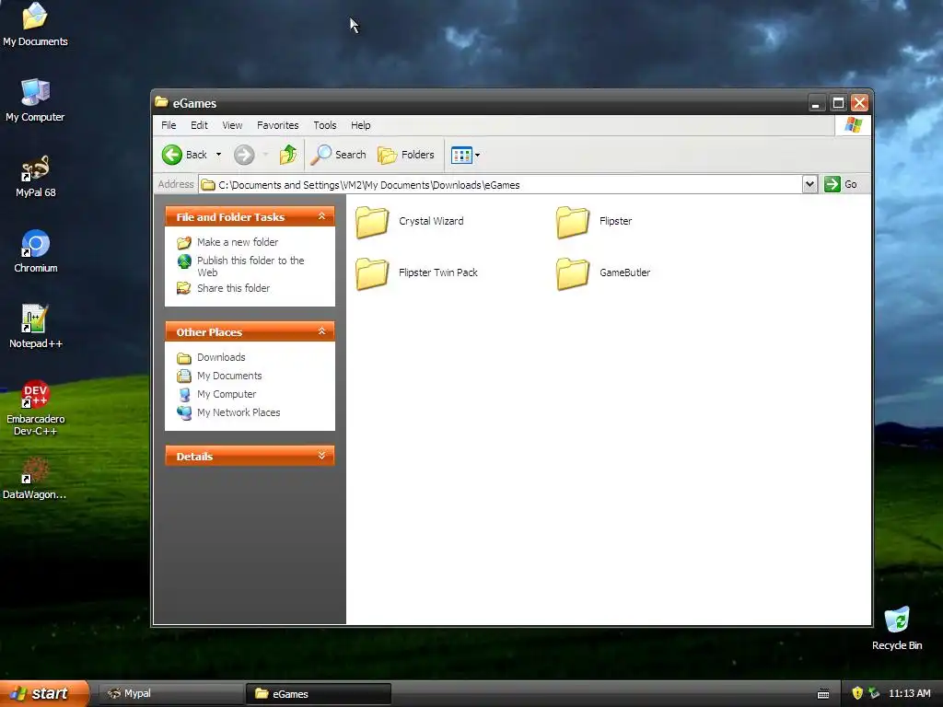Select the My Documents desktop icon
The image size is (943, 707).
tap(35, 24)
